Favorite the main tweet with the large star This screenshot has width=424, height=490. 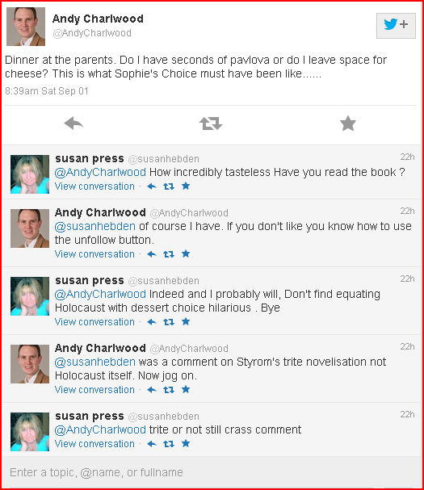coord(348,124)
